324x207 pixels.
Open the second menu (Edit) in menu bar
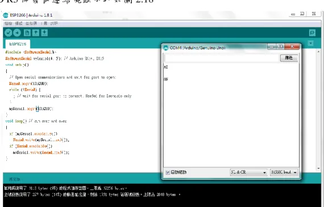coord(19,23)
